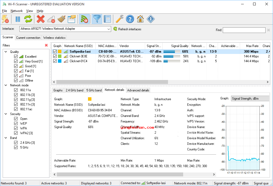Image resolution: width=273 pixels, height=186 pixels.
Task: Refresh the scan with the green arrows icon
Action: pyautogui.click(x=28, y=19)
